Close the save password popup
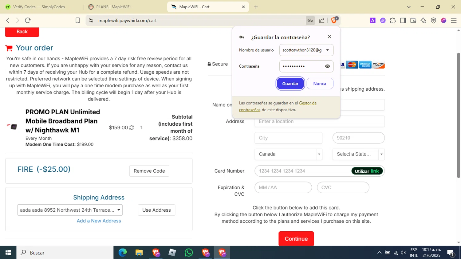 (x=329, y=37)
